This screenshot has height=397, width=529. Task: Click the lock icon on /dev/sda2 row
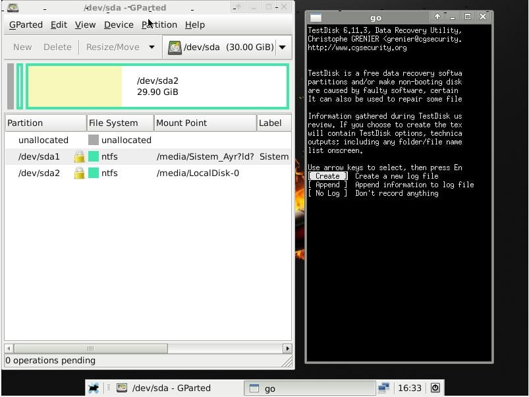(79, 173)
